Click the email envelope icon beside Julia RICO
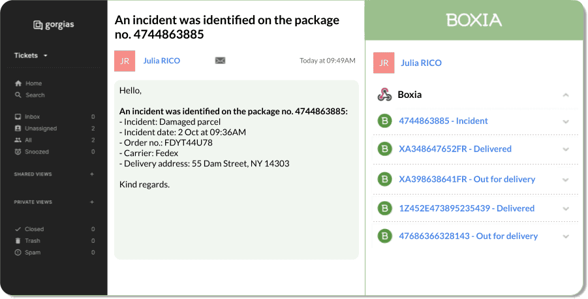 click(x=220, y=61)
